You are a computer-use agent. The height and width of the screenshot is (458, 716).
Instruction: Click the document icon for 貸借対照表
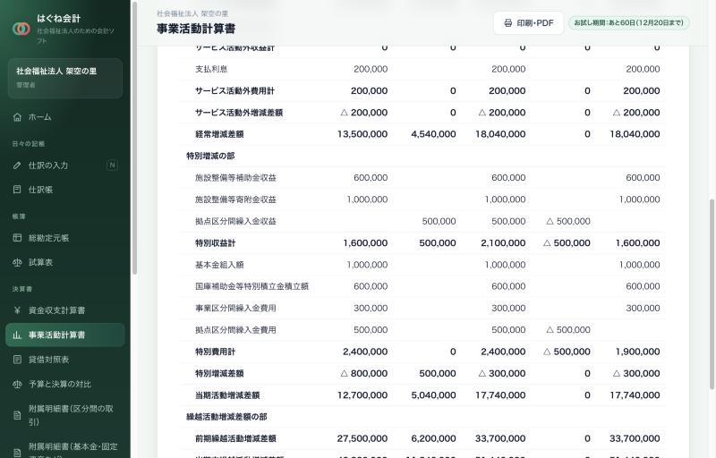pos(17,360)
